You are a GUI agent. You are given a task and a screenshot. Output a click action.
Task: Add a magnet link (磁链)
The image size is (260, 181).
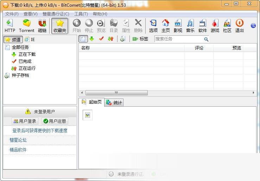42,26
